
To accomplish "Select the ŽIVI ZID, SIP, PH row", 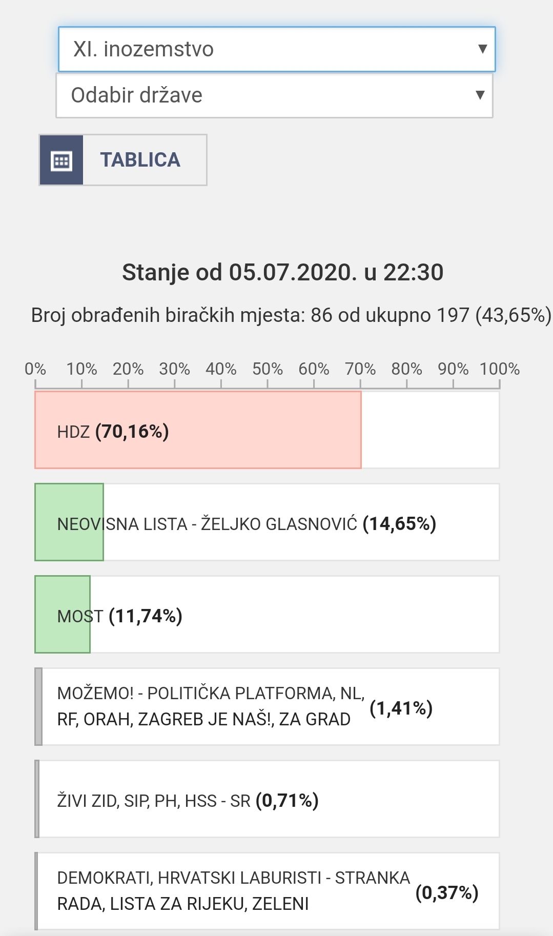I will pyautogui.click(x=267, y=799).
